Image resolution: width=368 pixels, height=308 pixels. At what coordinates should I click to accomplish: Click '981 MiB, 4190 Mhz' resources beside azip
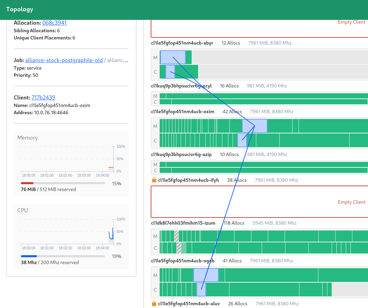click(267, 155)
